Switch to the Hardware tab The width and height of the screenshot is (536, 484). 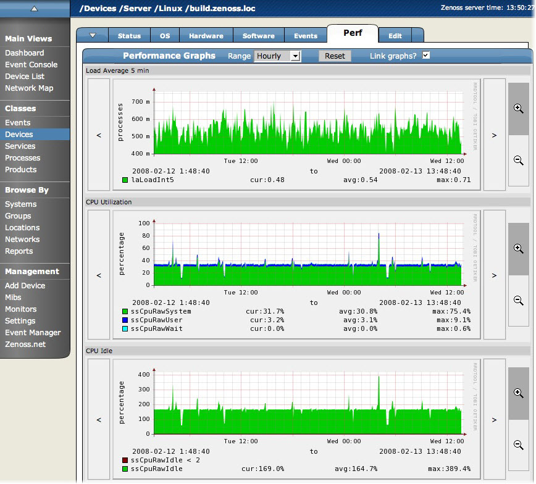(x=206, y=36)
